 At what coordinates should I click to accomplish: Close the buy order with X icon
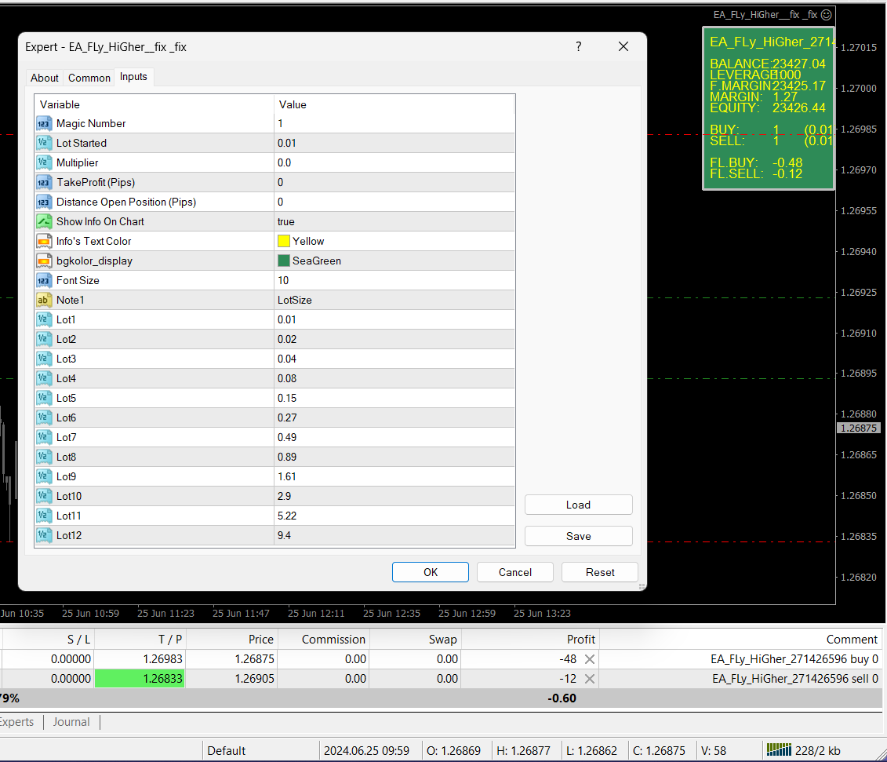(x=590, y=659)
